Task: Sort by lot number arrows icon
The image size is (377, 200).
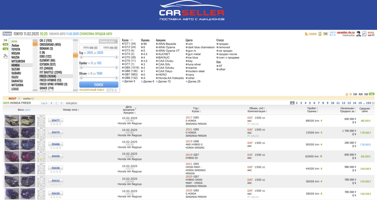Action: (x=78, y=110)
